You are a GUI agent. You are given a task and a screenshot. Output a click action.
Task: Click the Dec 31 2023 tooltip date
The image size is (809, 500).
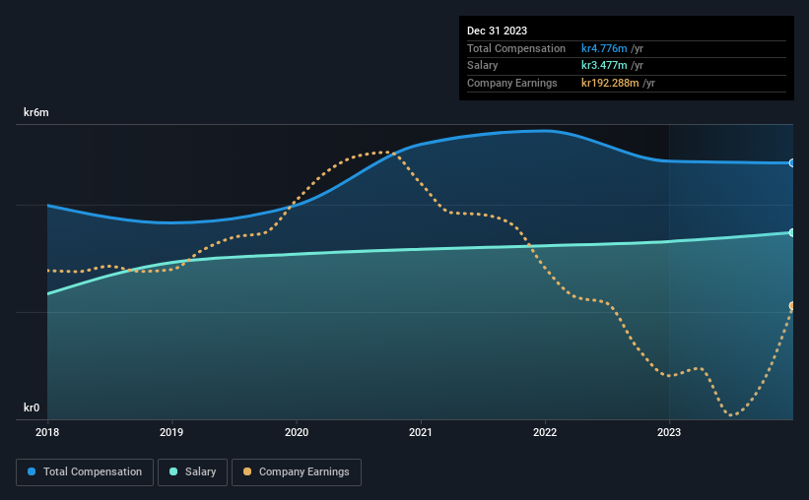[497, 31]
